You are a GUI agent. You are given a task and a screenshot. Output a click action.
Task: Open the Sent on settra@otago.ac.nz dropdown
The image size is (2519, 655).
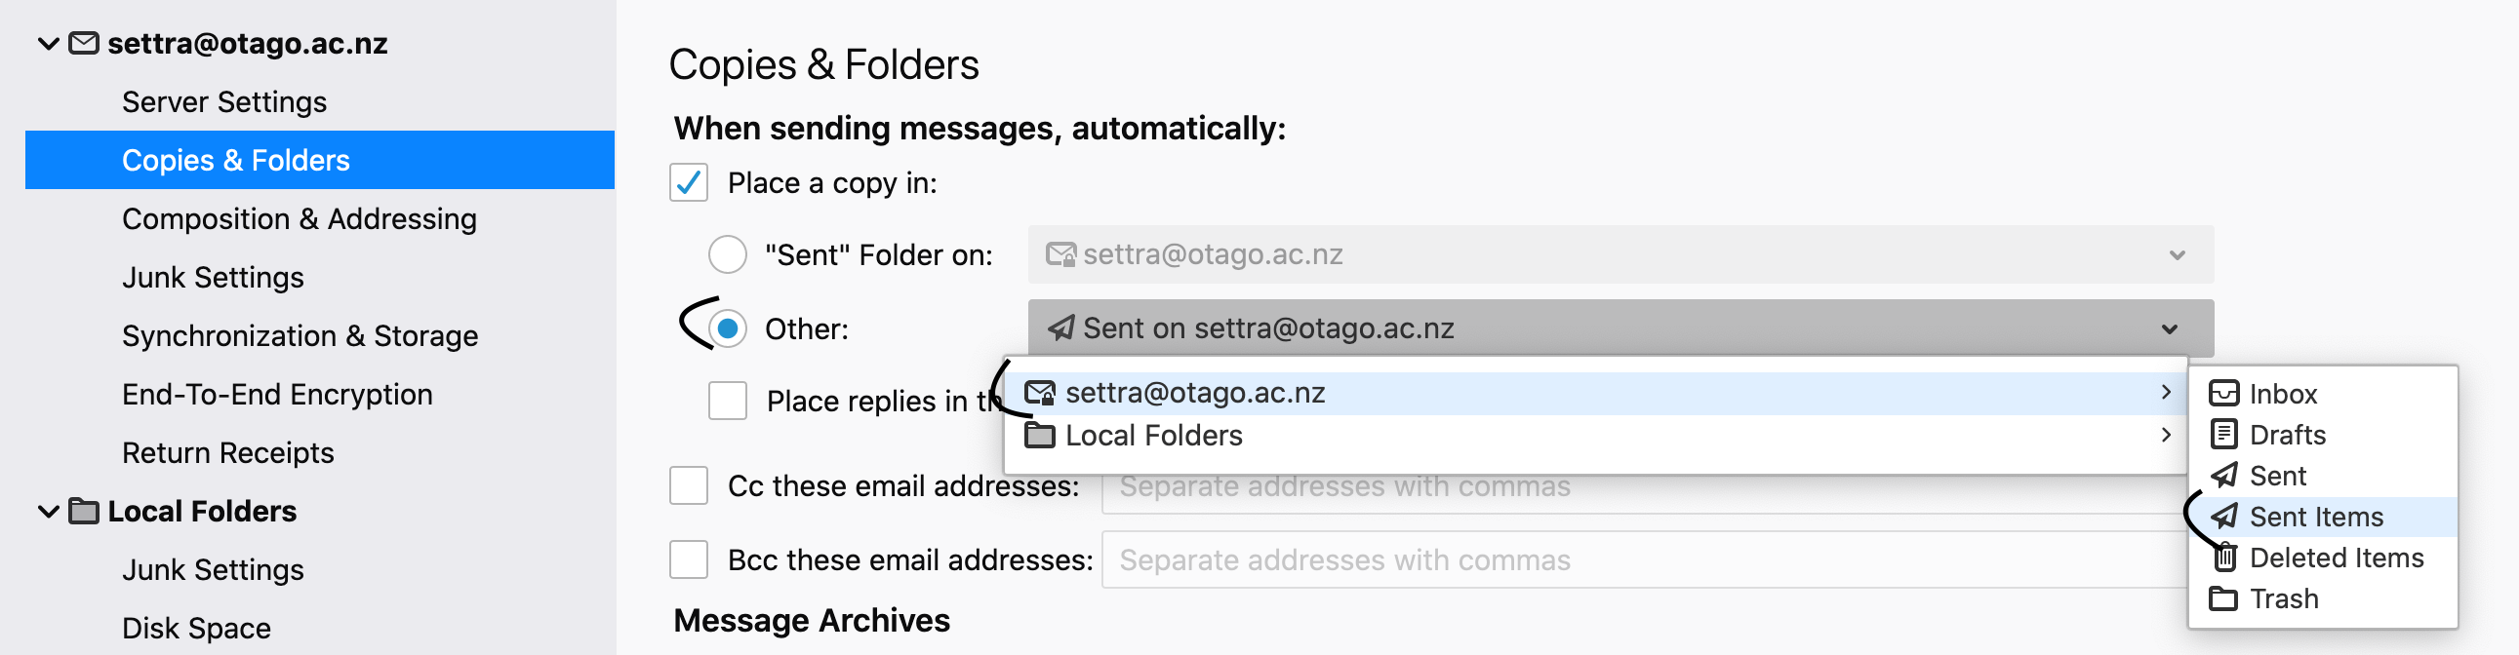tap(1619, 328)
